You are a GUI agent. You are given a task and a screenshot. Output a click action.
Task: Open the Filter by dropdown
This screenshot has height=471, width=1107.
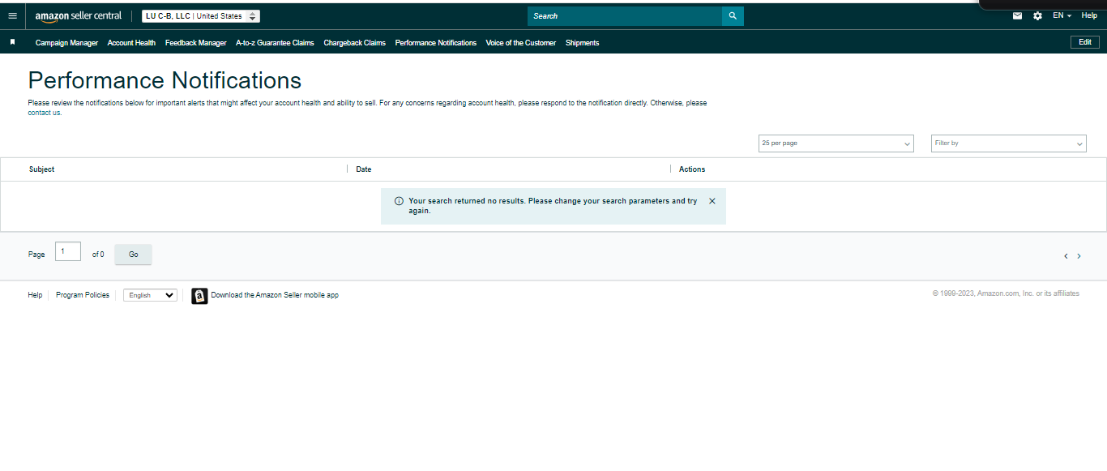tap(1008, 143)
